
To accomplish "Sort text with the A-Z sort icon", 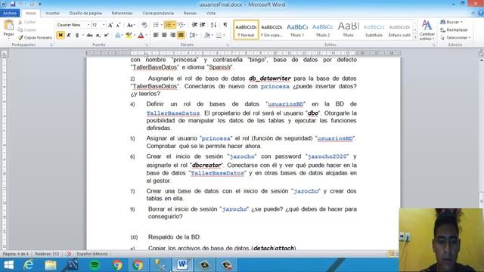I will (213, 25).
